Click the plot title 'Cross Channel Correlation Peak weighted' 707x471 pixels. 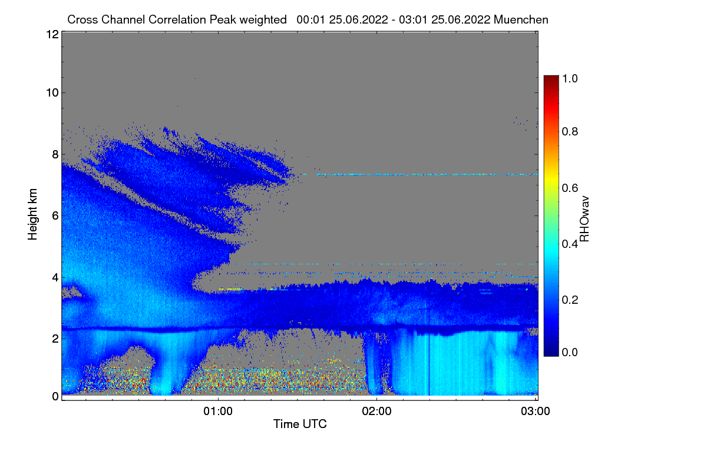(177, 19)
